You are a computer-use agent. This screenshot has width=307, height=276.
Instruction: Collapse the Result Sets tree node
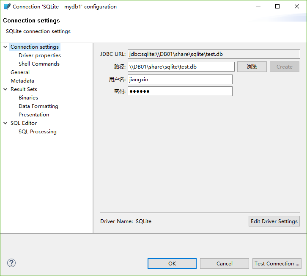point(5,89)
